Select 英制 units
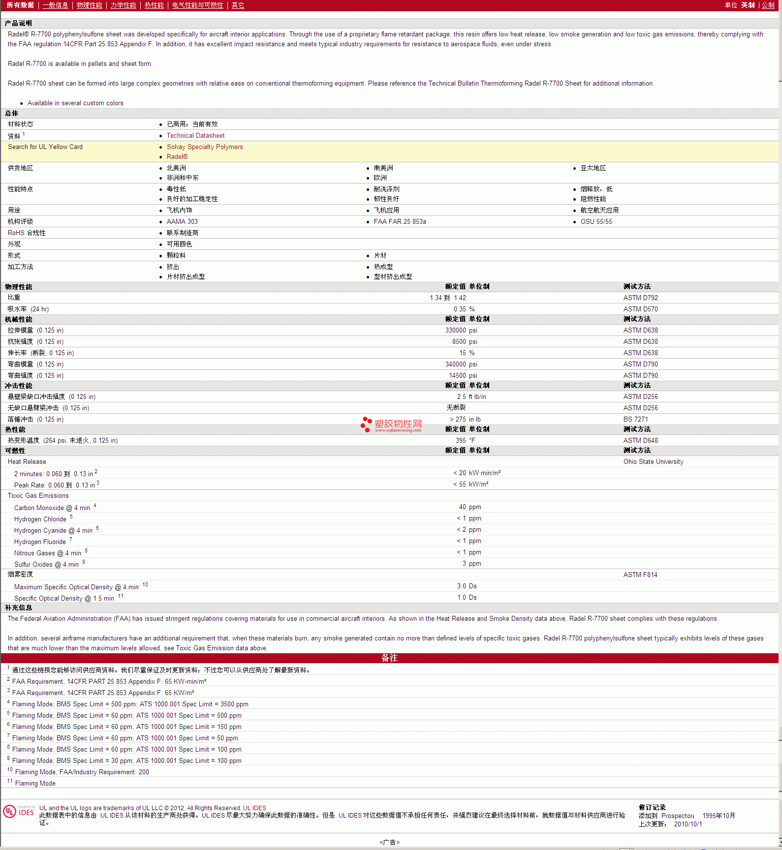The image size is (782, 850). point(748,5)
